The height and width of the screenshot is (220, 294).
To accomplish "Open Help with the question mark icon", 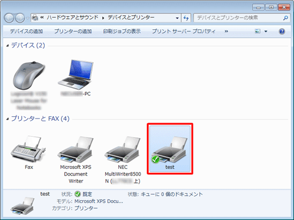I will click(282, 31).
